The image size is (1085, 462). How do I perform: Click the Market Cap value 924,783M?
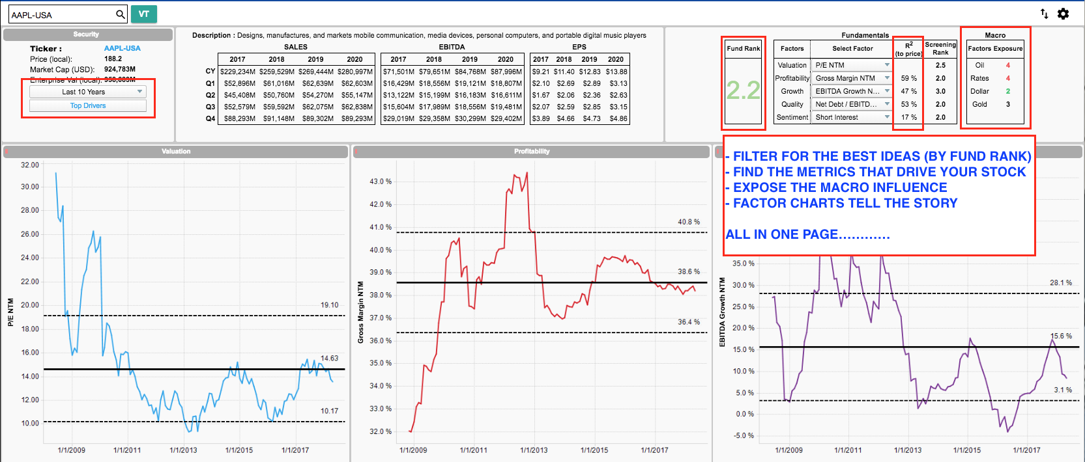coord(120,69)
